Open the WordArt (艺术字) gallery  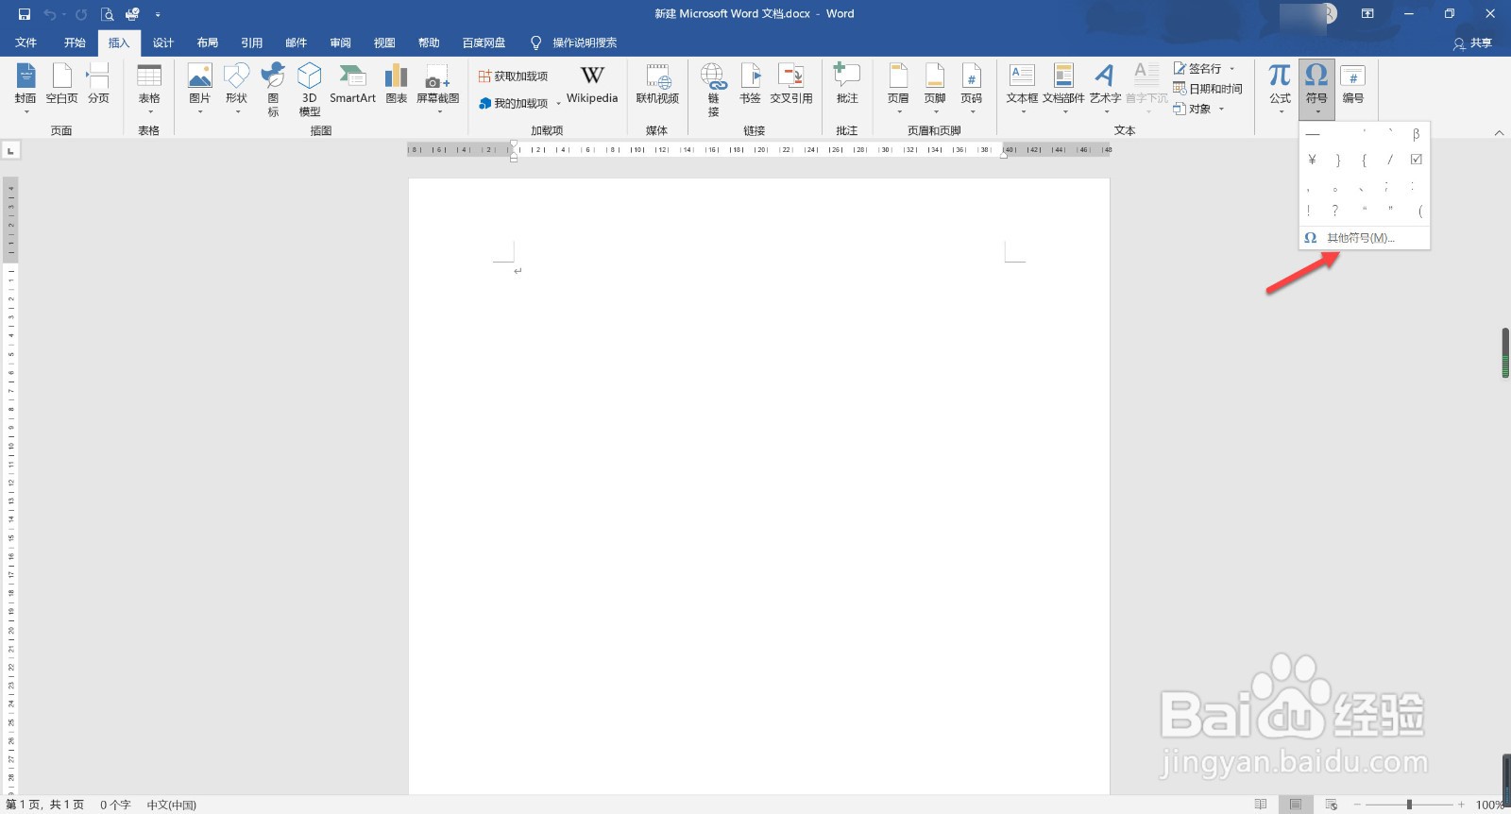[1105, 88]
